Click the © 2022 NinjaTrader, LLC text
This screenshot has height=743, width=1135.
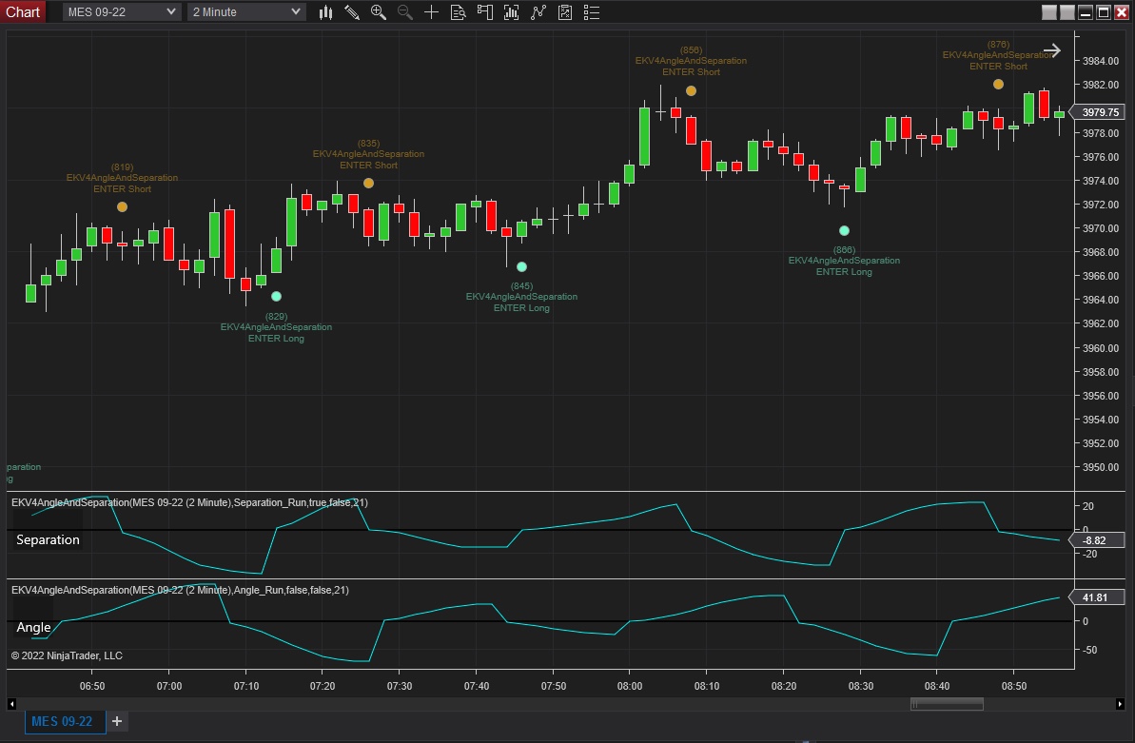click(67, 655)
